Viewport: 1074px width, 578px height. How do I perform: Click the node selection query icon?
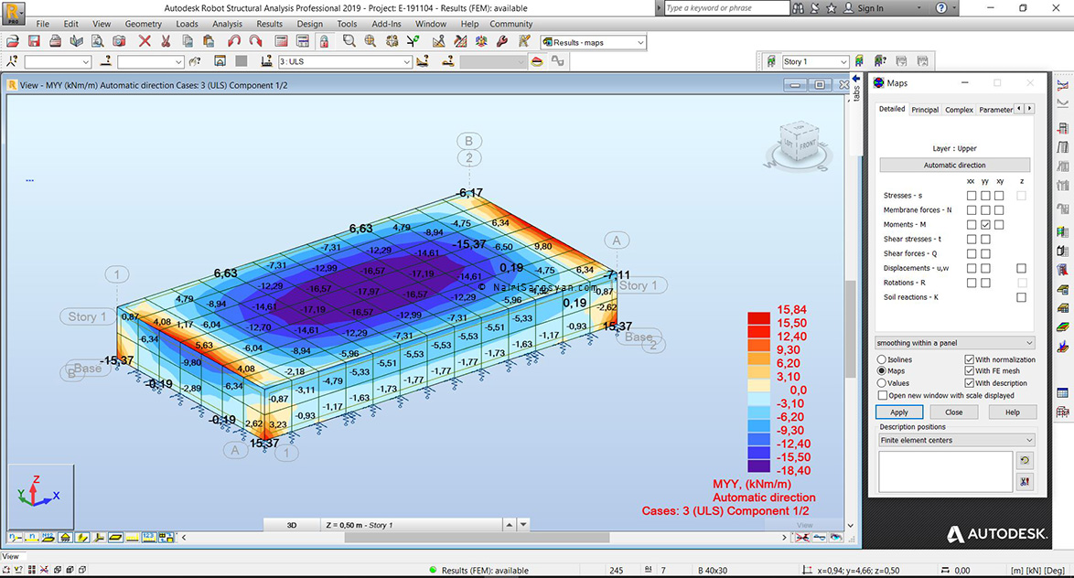[x=12, y=61]
